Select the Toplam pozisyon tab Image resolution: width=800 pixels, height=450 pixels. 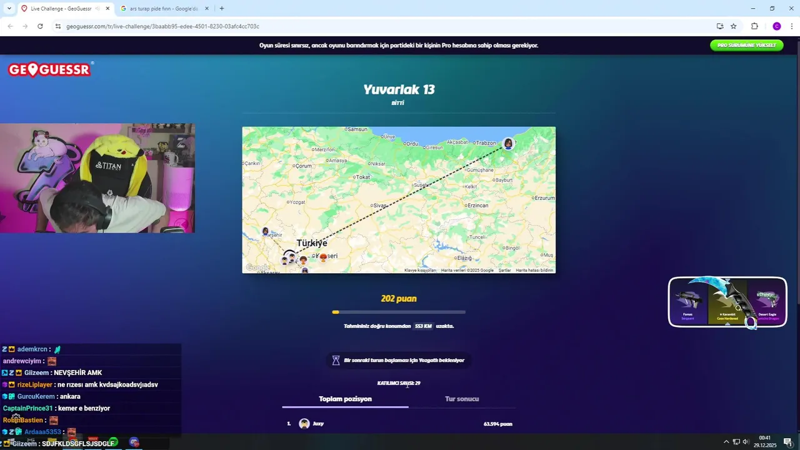point(345,399)
